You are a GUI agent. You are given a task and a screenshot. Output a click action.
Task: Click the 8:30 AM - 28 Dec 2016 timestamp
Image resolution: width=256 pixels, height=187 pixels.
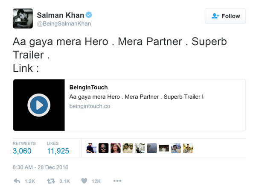click(x=41, y=167)
